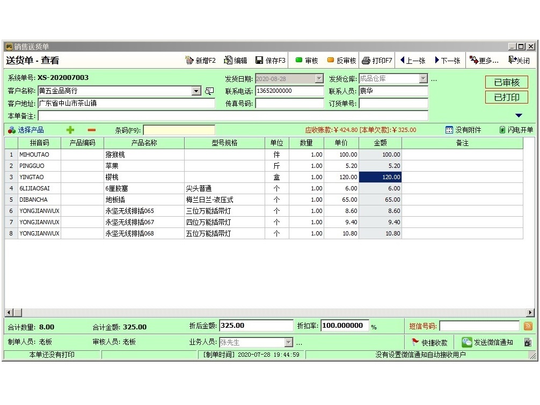Open the 更多... menu in the toolbar
This screenshot has width=540, height=405.
point(484,61)
